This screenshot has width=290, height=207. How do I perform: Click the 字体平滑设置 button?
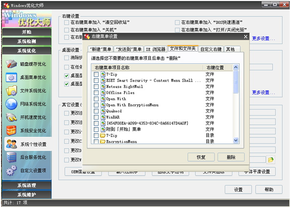[257, 172]
